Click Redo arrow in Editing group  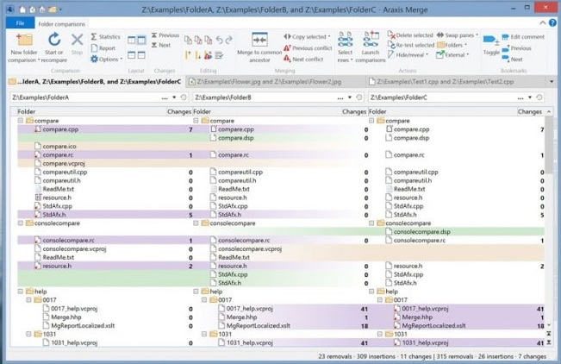[x=229, y=40]
